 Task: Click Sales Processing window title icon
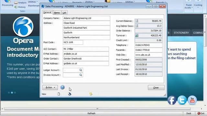(x=43, y=6)
